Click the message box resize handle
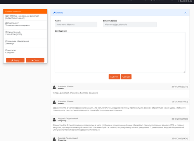Image resolution: width=194 pixels, height=141 pixels. coord(184,72)
